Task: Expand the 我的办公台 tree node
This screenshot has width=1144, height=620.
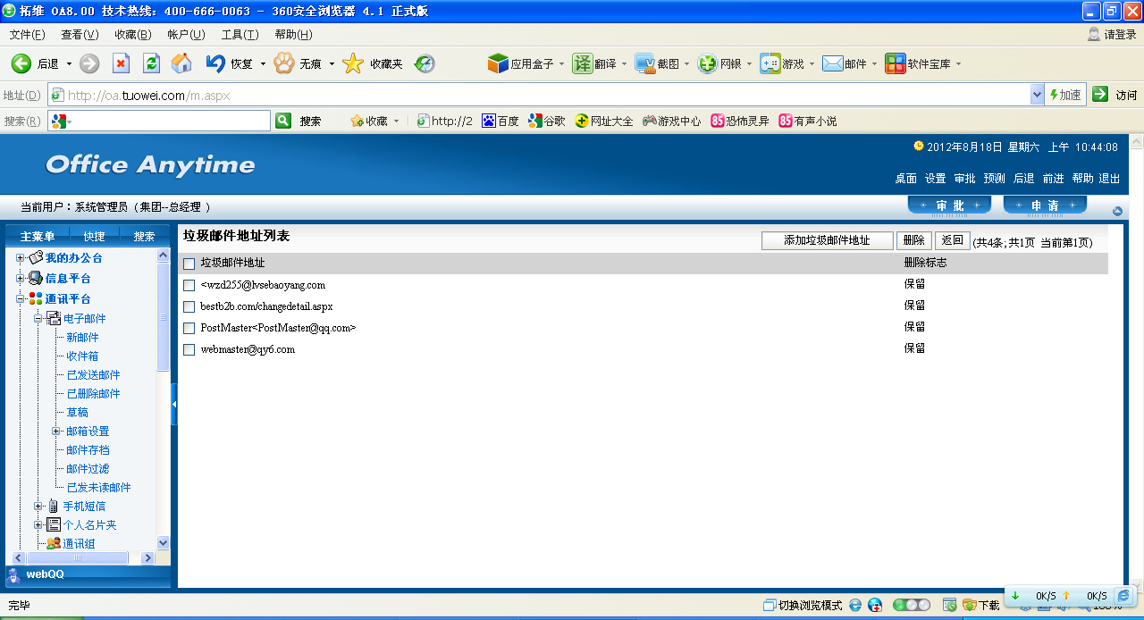Action: 21,258
